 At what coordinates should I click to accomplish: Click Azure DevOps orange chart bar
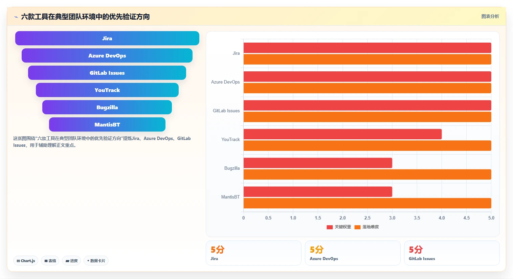pos(367,88)
